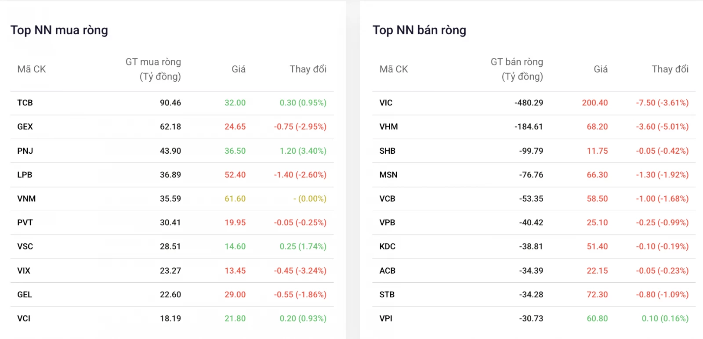Click the VPB stock code
The width and height of the screenshot is (703, 339).
(x=387, y=223)
